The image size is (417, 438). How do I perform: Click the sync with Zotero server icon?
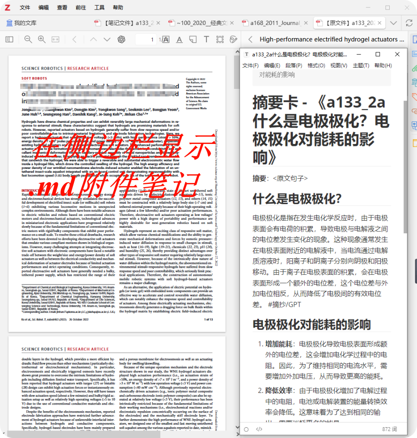point(409,23)
